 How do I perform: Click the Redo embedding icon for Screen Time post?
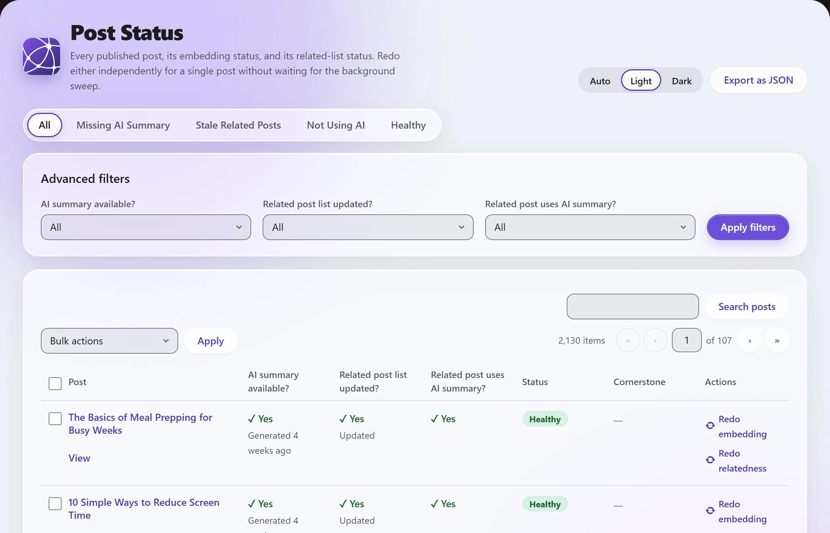tap(710, 510)
